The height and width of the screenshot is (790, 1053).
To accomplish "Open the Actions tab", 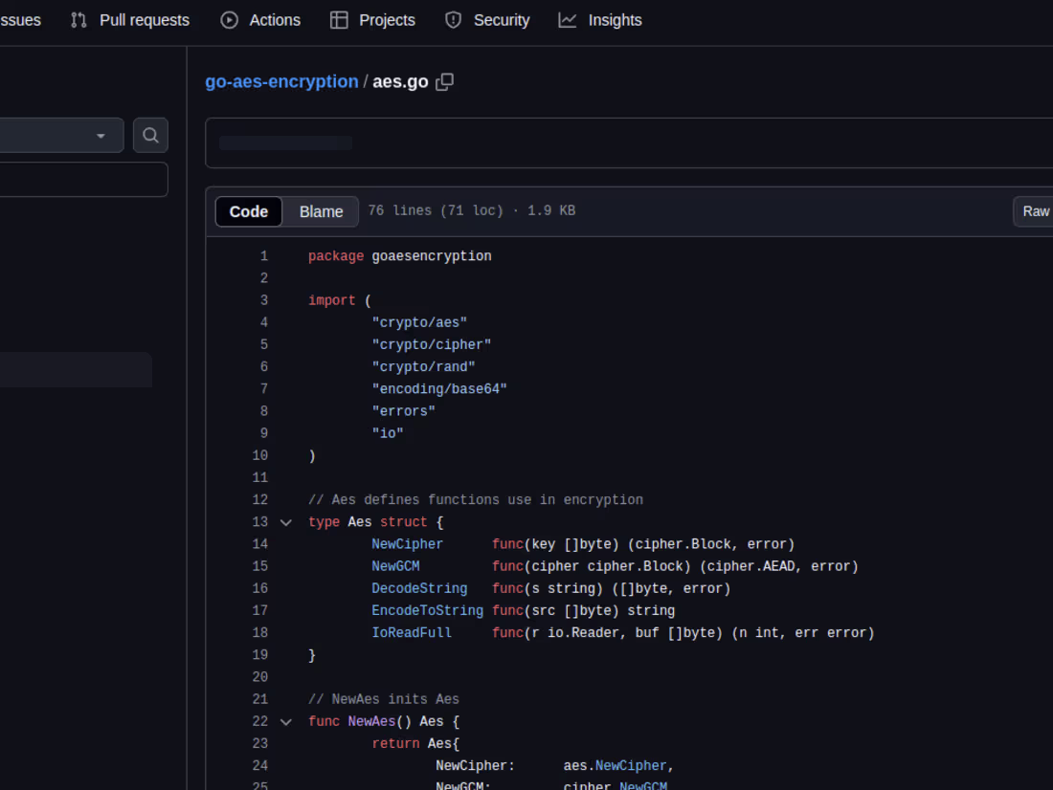I will point(260,20).
